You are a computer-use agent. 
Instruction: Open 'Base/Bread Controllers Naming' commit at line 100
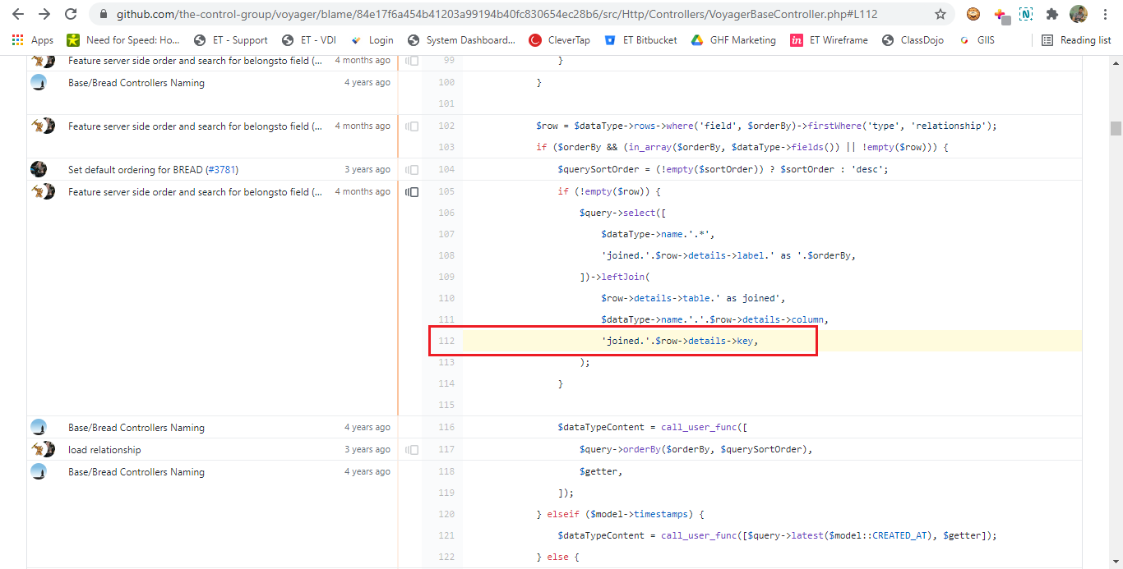[136, 83]
